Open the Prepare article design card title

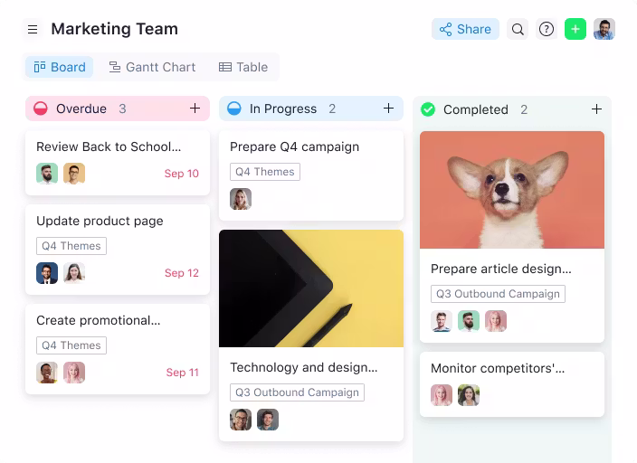click(x=501, y=269)
